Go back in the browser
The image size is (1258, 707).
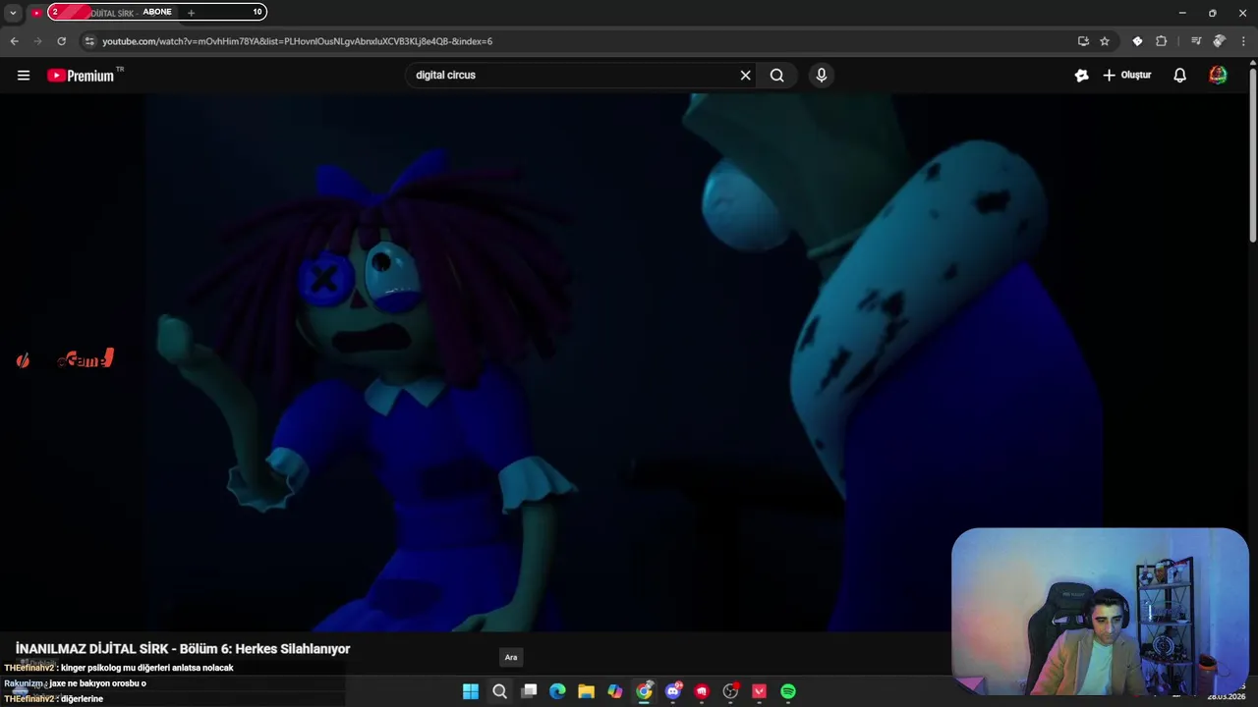(14, 41)
